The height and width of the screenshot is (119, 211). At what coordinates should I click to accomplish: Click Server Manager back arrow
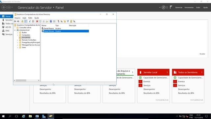(4, 7)
